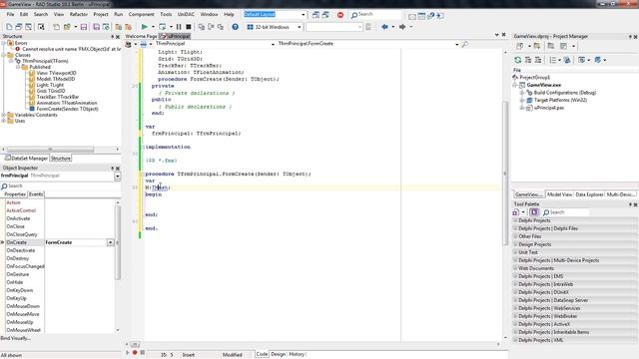Click the Save desktop layout icon
Image resolution: width=639 pixels, height=359 pixels.
tap(316, 15)
